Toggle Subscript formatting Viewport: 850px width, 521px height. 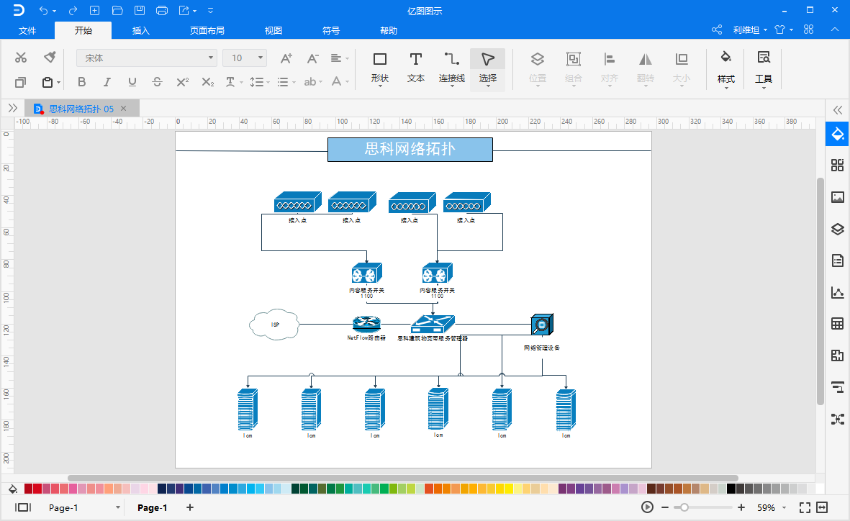207,82
